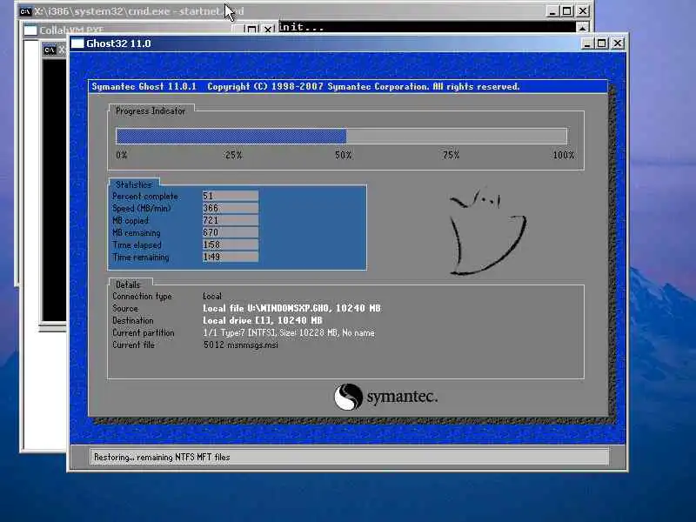Click the 25% progress label
This screenshot has width=696, height=522.
(x=233, y=155)
